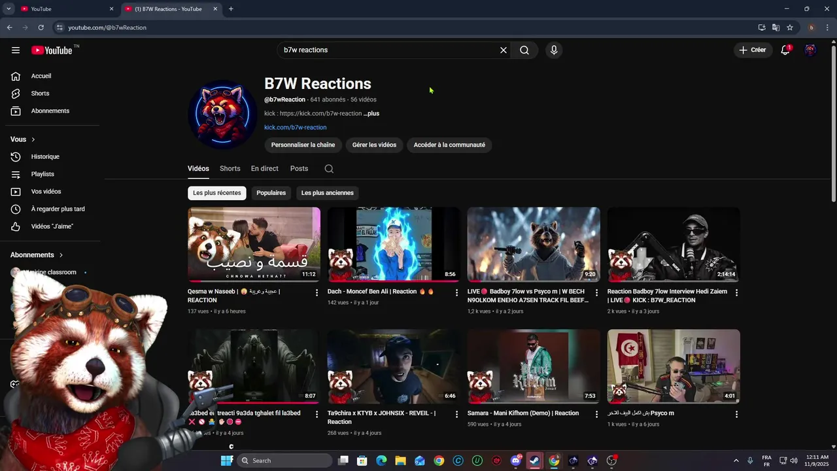Open options for the Psyco m video

[736, 414]
